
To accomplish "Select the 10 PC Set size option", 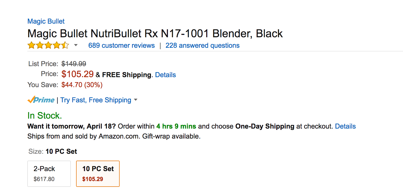I will (98, 174).
